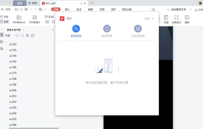Screen dimensions: 203x129
Task: Toggle the 选择 selection tool
Action: [5, 22]
